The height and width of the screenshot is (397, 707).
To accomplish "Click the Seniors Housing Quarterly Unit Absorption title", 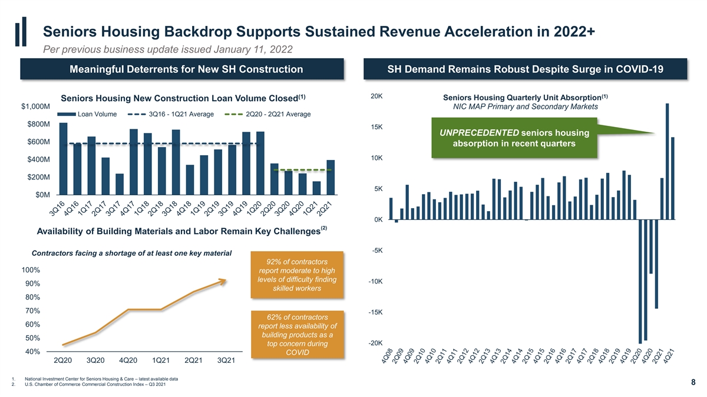I will point(524,98).
